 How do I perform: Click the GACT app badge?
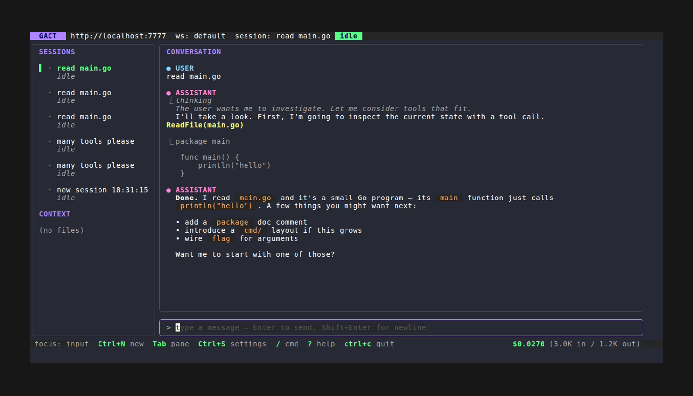point(48,36)
